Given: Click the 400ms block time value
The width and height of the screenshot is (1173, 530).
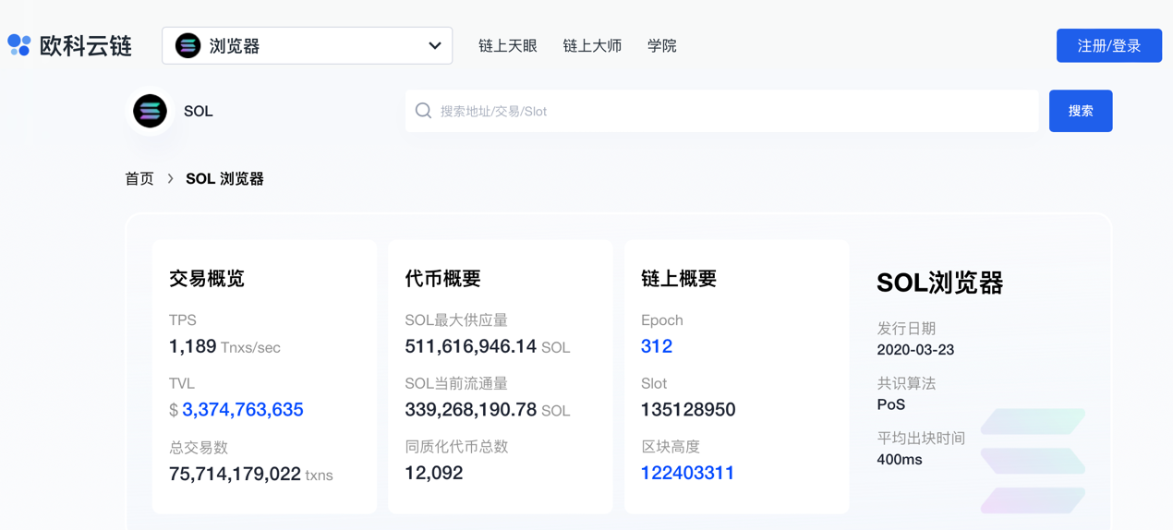Looking at the screenshot, I should click(x=900, y=459).
